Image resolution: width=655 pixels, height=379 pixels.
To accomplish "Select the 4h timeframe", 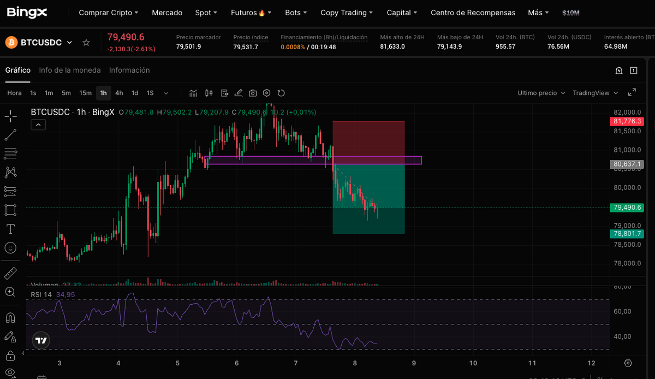I will pyautogui.click(x=119, y=93).
